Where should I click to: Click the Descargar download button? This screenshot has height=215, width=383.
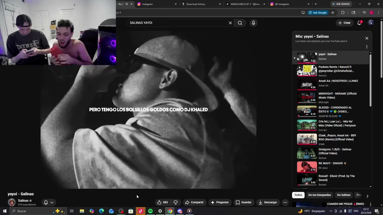(x=268, y=202)
